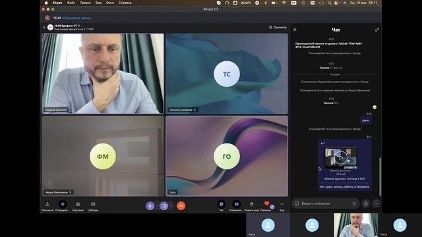Open the participants list icon
422x237 pixels.
tap(78, 205)
